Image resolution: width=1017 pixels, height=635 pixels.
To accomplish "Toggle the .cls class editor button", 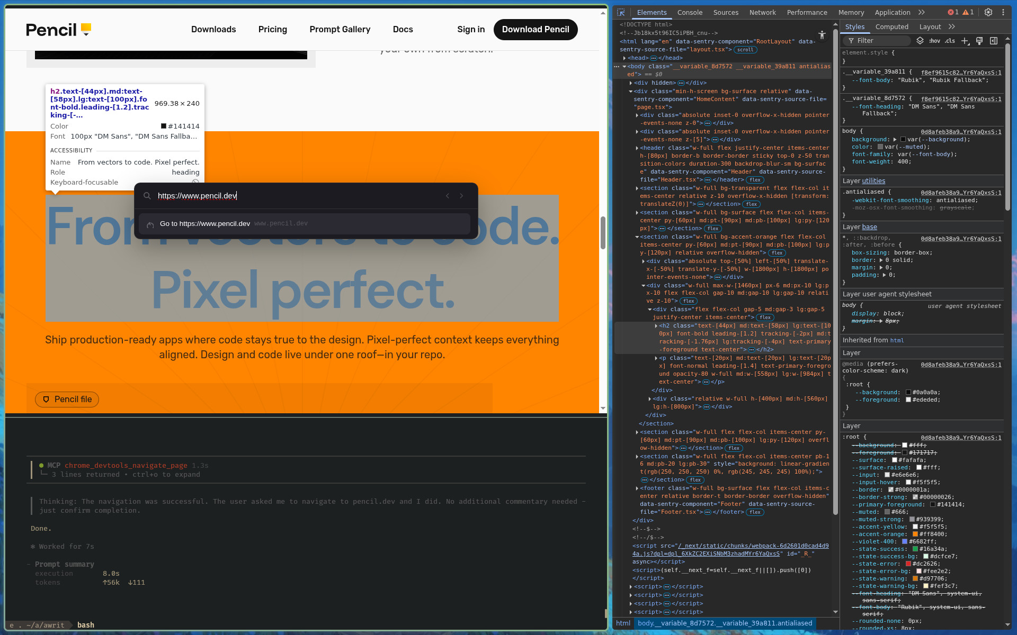I will click(950, 41).
